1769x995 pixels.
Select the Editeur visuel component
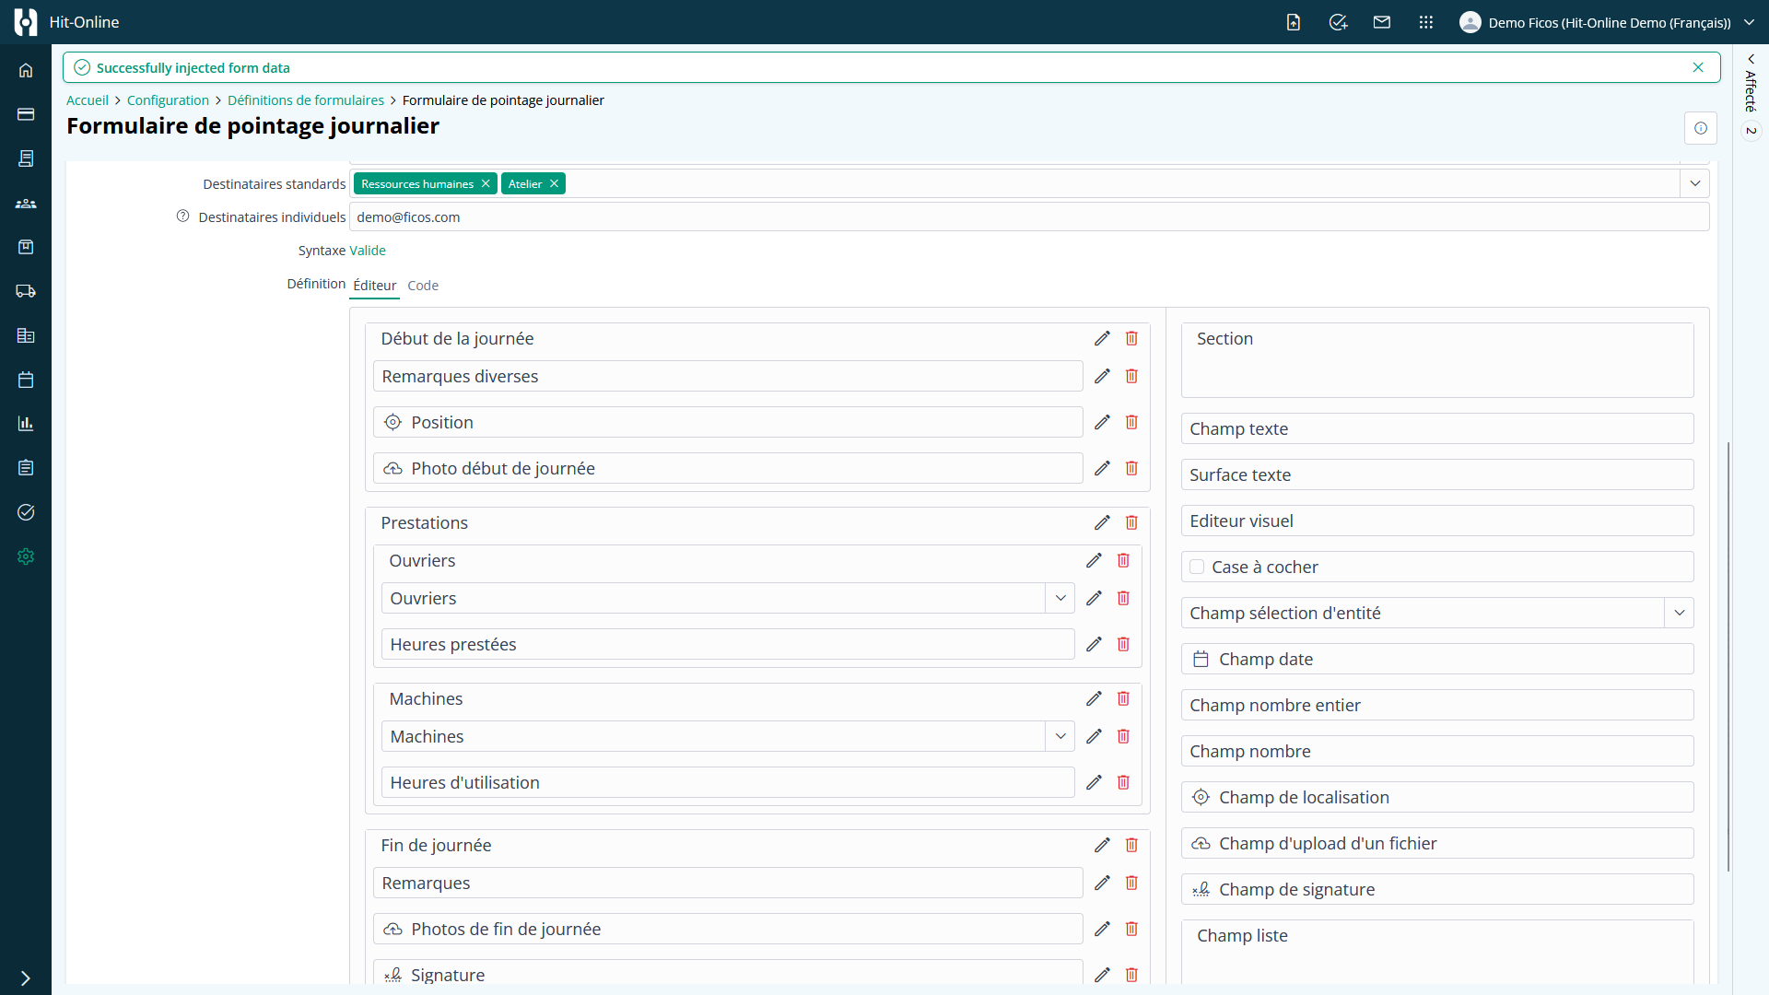(x=1437, y=521)
